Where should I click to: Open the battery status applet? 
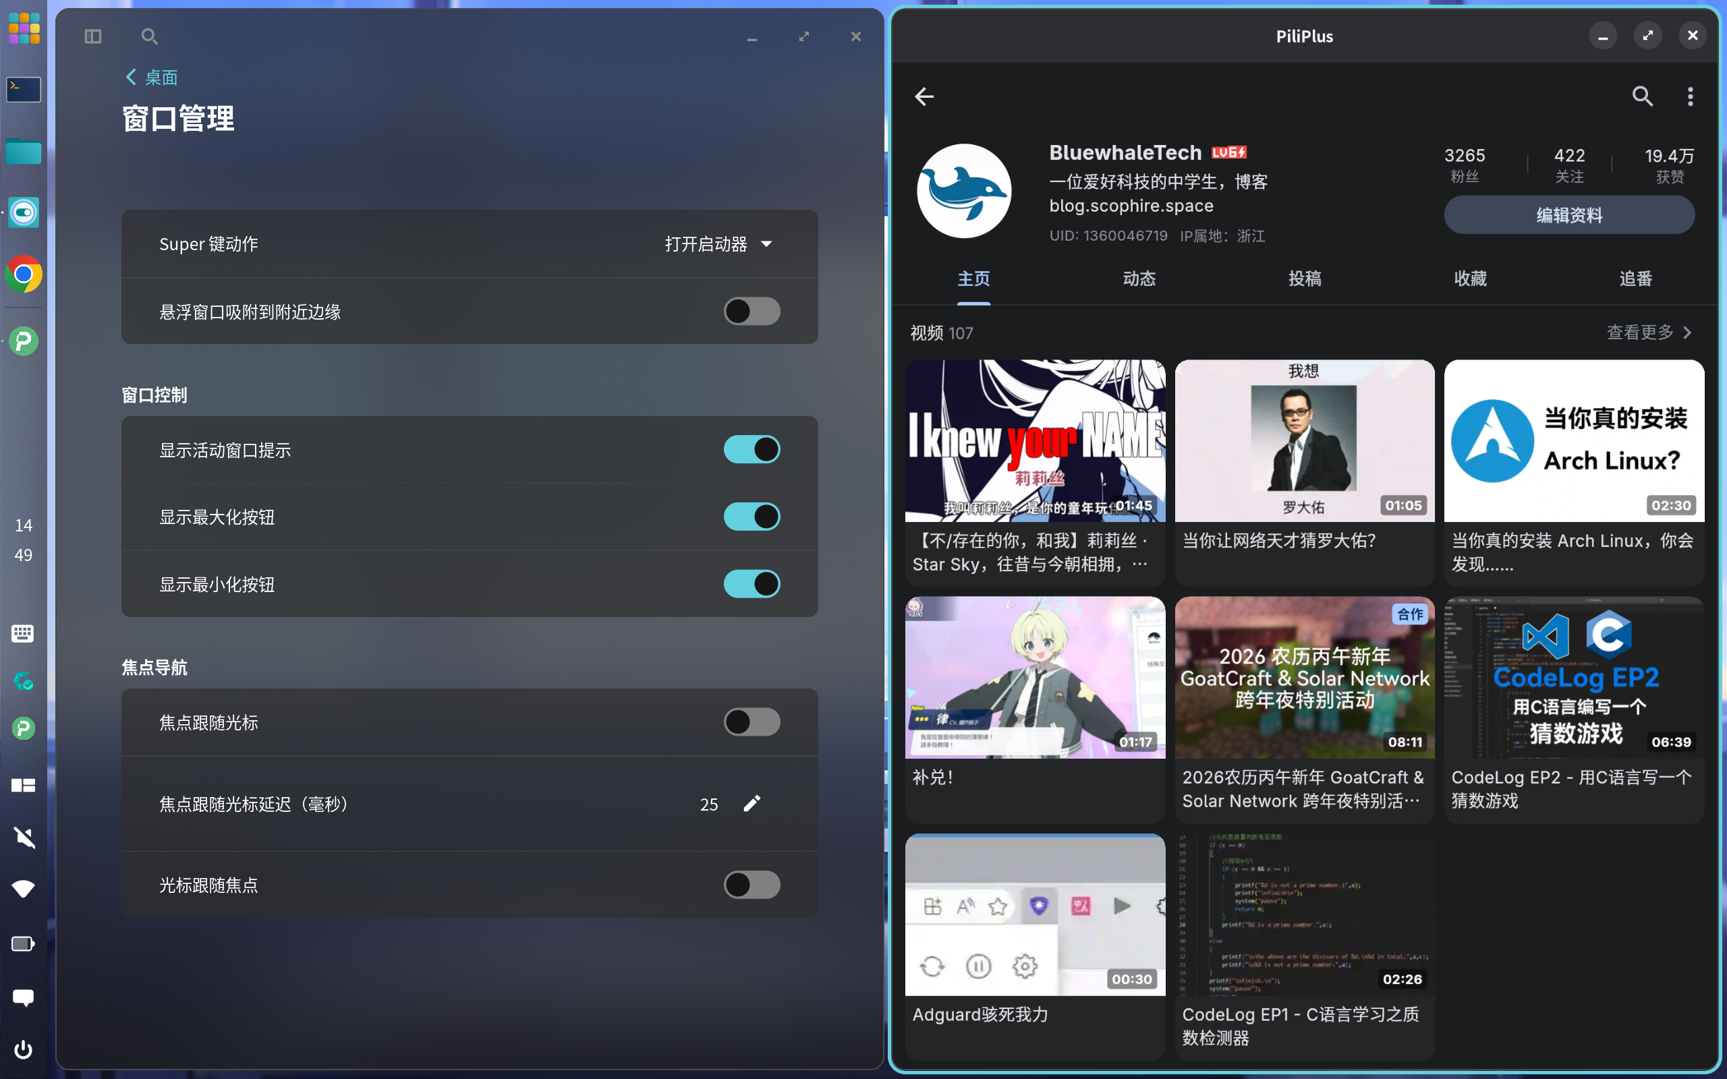pos(23,943)
